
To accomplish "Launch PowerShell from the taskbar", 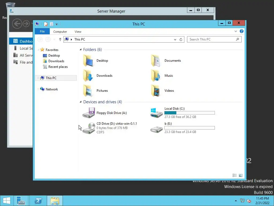I will click(x=38, y=201).
